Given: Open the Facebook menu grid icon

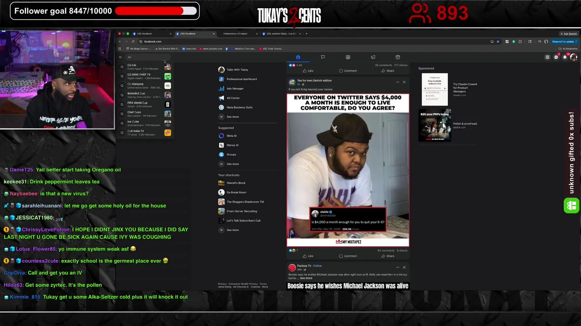Looking at the screenshot, I should click(x=547, y=57).
